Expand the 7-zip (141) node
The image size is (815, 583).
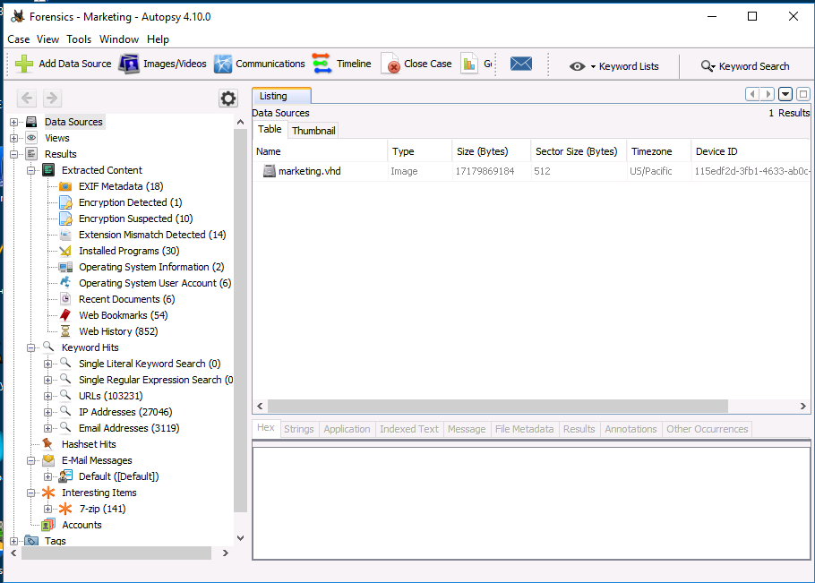[47, 510]
